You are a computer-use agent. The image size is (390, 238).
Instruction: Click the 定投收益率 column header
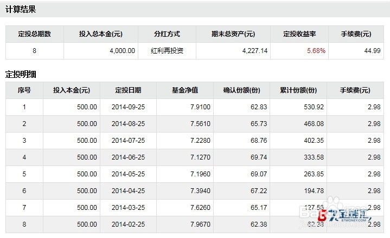(299, 34)
